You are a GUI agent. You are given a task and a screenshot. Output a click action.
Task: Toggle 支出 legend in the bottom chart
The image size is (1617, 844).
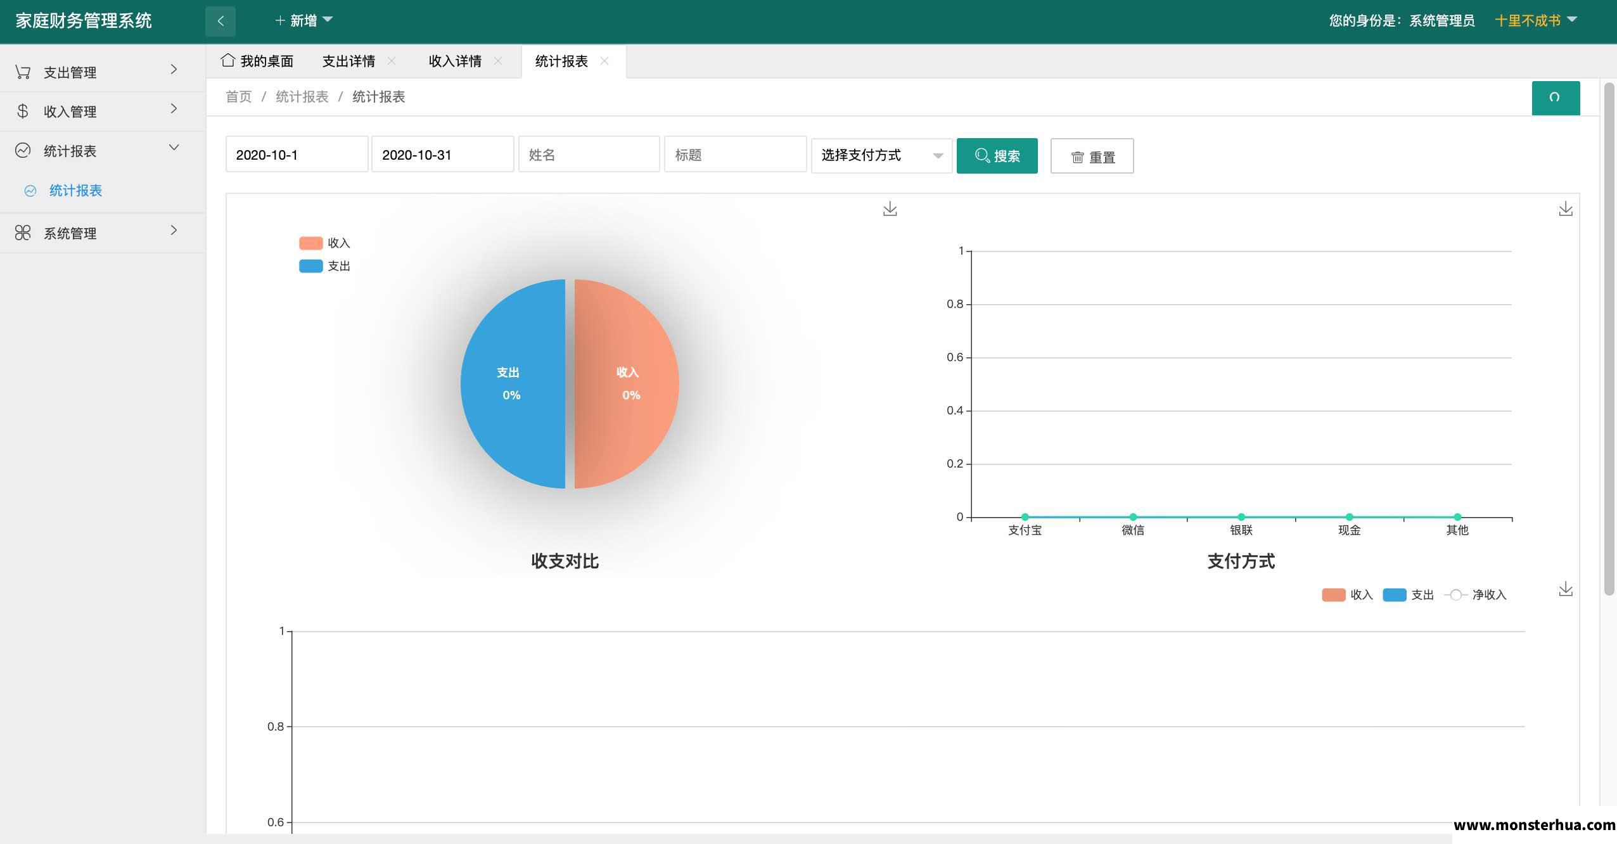coord(1408,595)
